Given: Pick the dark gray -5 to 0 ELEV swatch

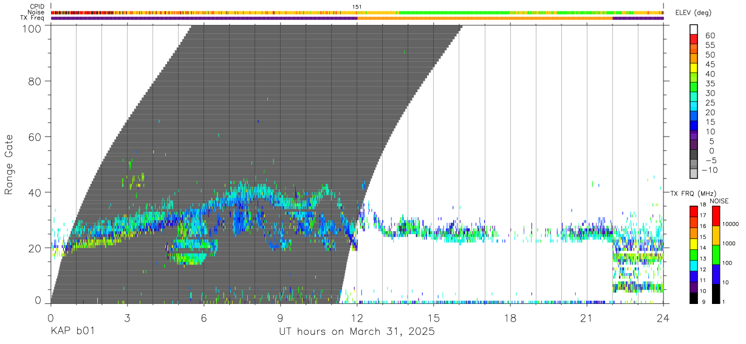Looking at the screenshot, I should coord(694,155).
